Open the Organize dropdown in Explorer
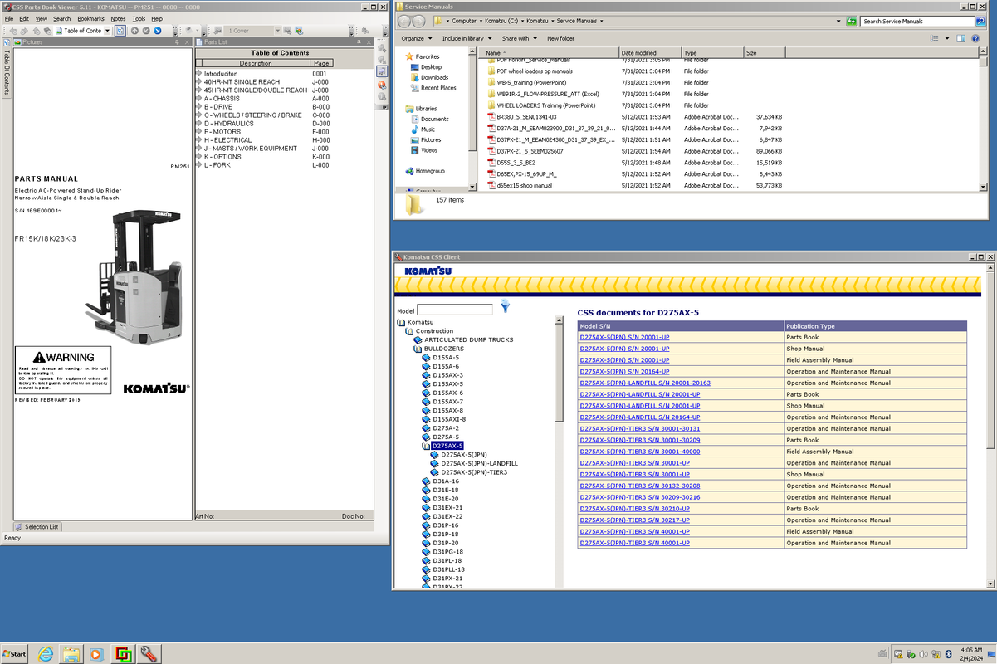Viewport: 997px width, 664px height. tap(415, 38)
